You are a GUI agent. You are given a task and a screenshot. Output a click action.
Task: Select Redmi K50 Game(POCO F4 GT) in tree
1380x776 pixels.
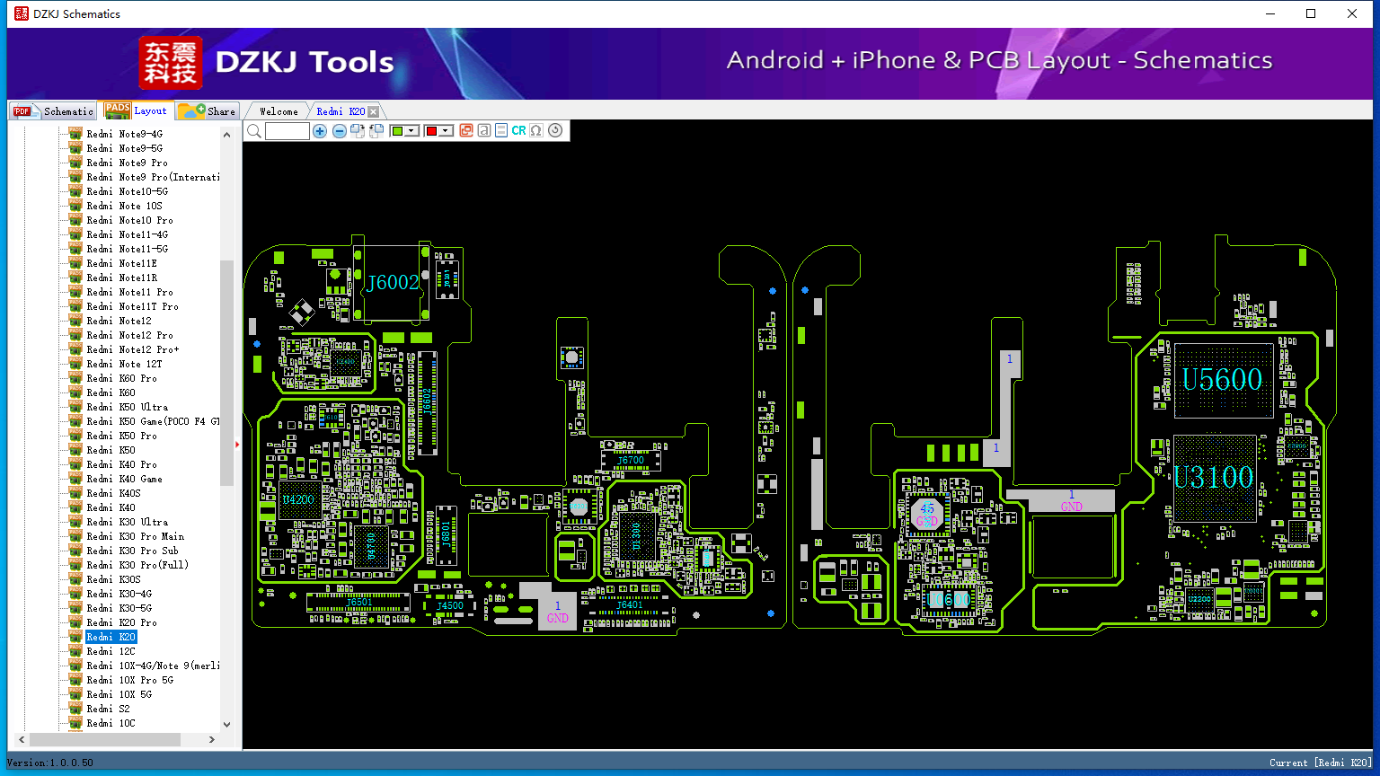coord(153,421)
